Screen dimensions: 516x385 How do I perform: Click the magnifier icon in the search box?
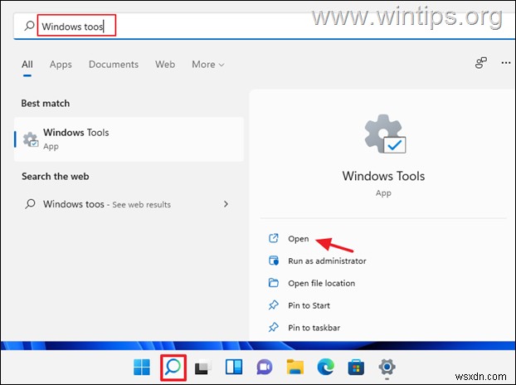tap(30, 26)
